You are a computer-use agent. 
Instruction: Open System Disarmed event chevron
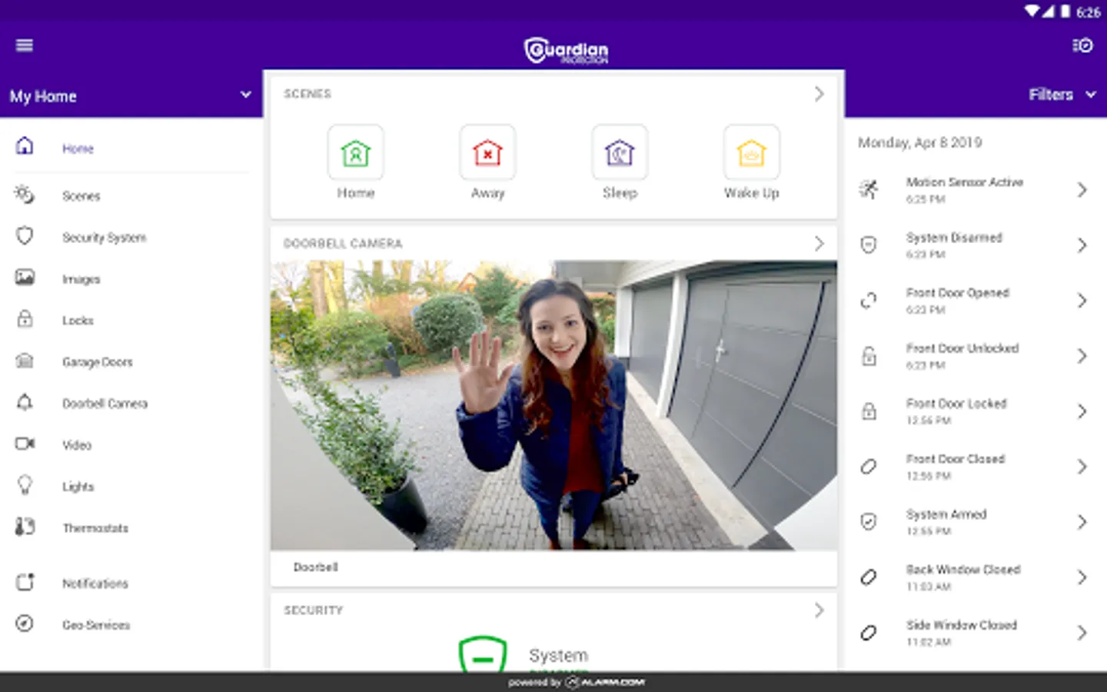pos(1082,245)
